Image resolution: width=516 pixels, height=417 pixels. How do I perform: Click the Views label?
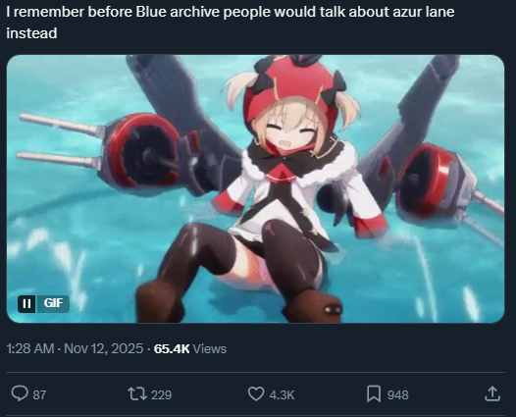[210, 349]
